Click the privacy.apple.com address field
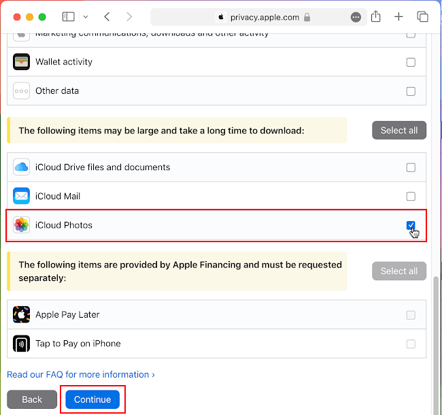This screenshot has height=415, width=442. tap(258, 17)
